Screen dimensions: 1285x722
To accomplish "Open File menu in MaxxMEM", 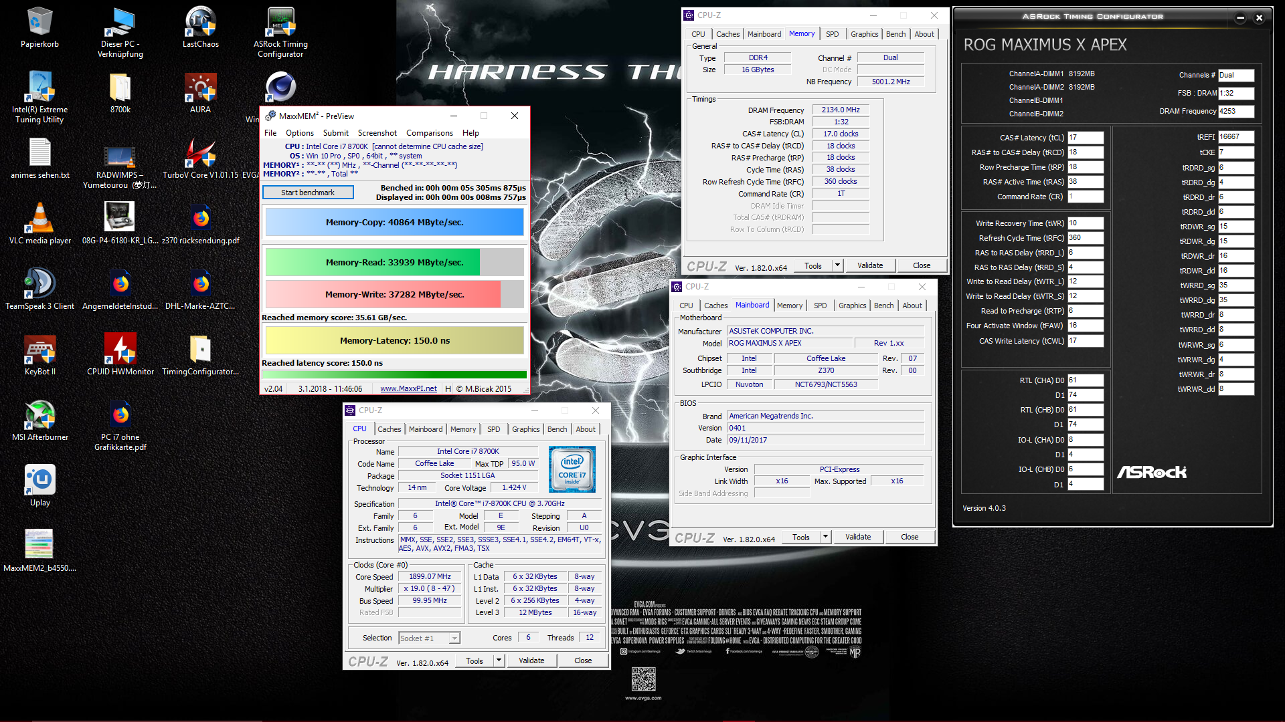I will [x=270, y=133].
